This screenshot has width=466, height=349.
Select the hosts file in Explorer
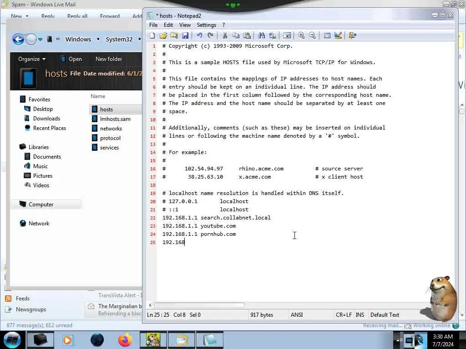point(116,109)
